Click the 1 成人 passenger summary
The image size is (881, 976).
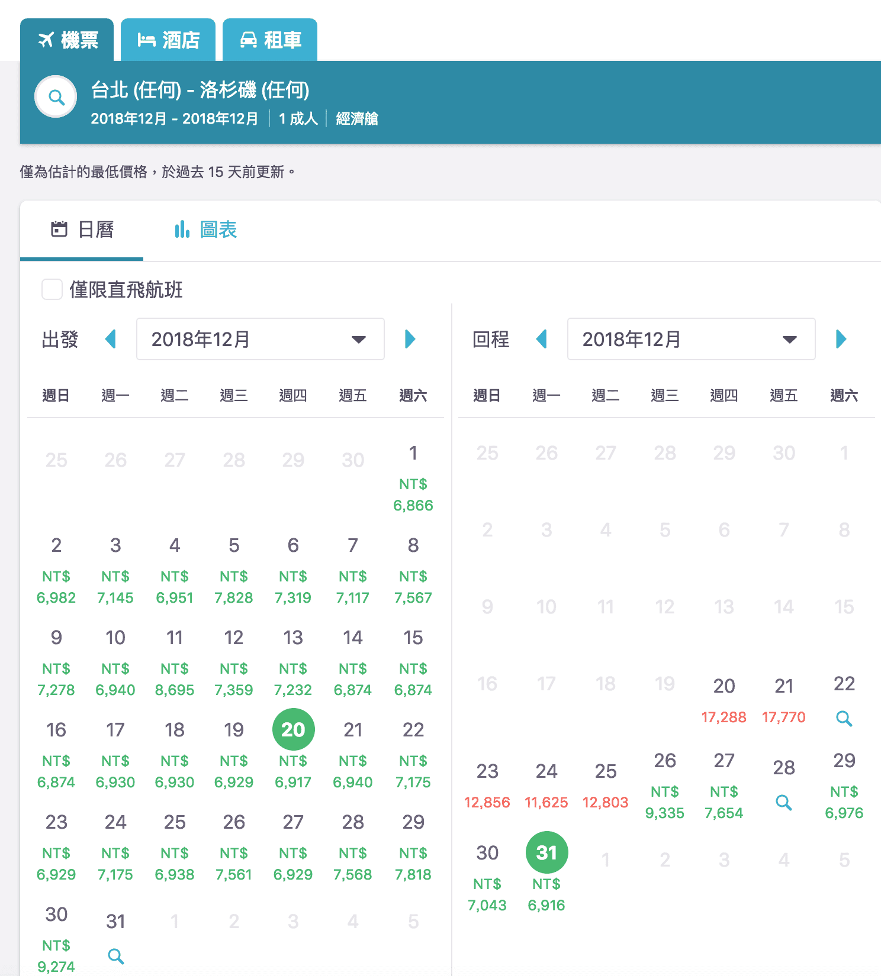(298, 119)
